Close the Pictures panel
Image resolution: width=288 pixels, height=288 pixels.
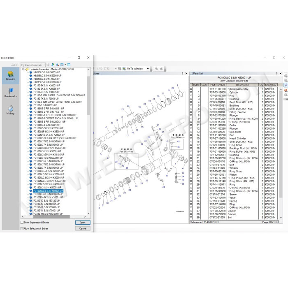[x=186, y=74]
